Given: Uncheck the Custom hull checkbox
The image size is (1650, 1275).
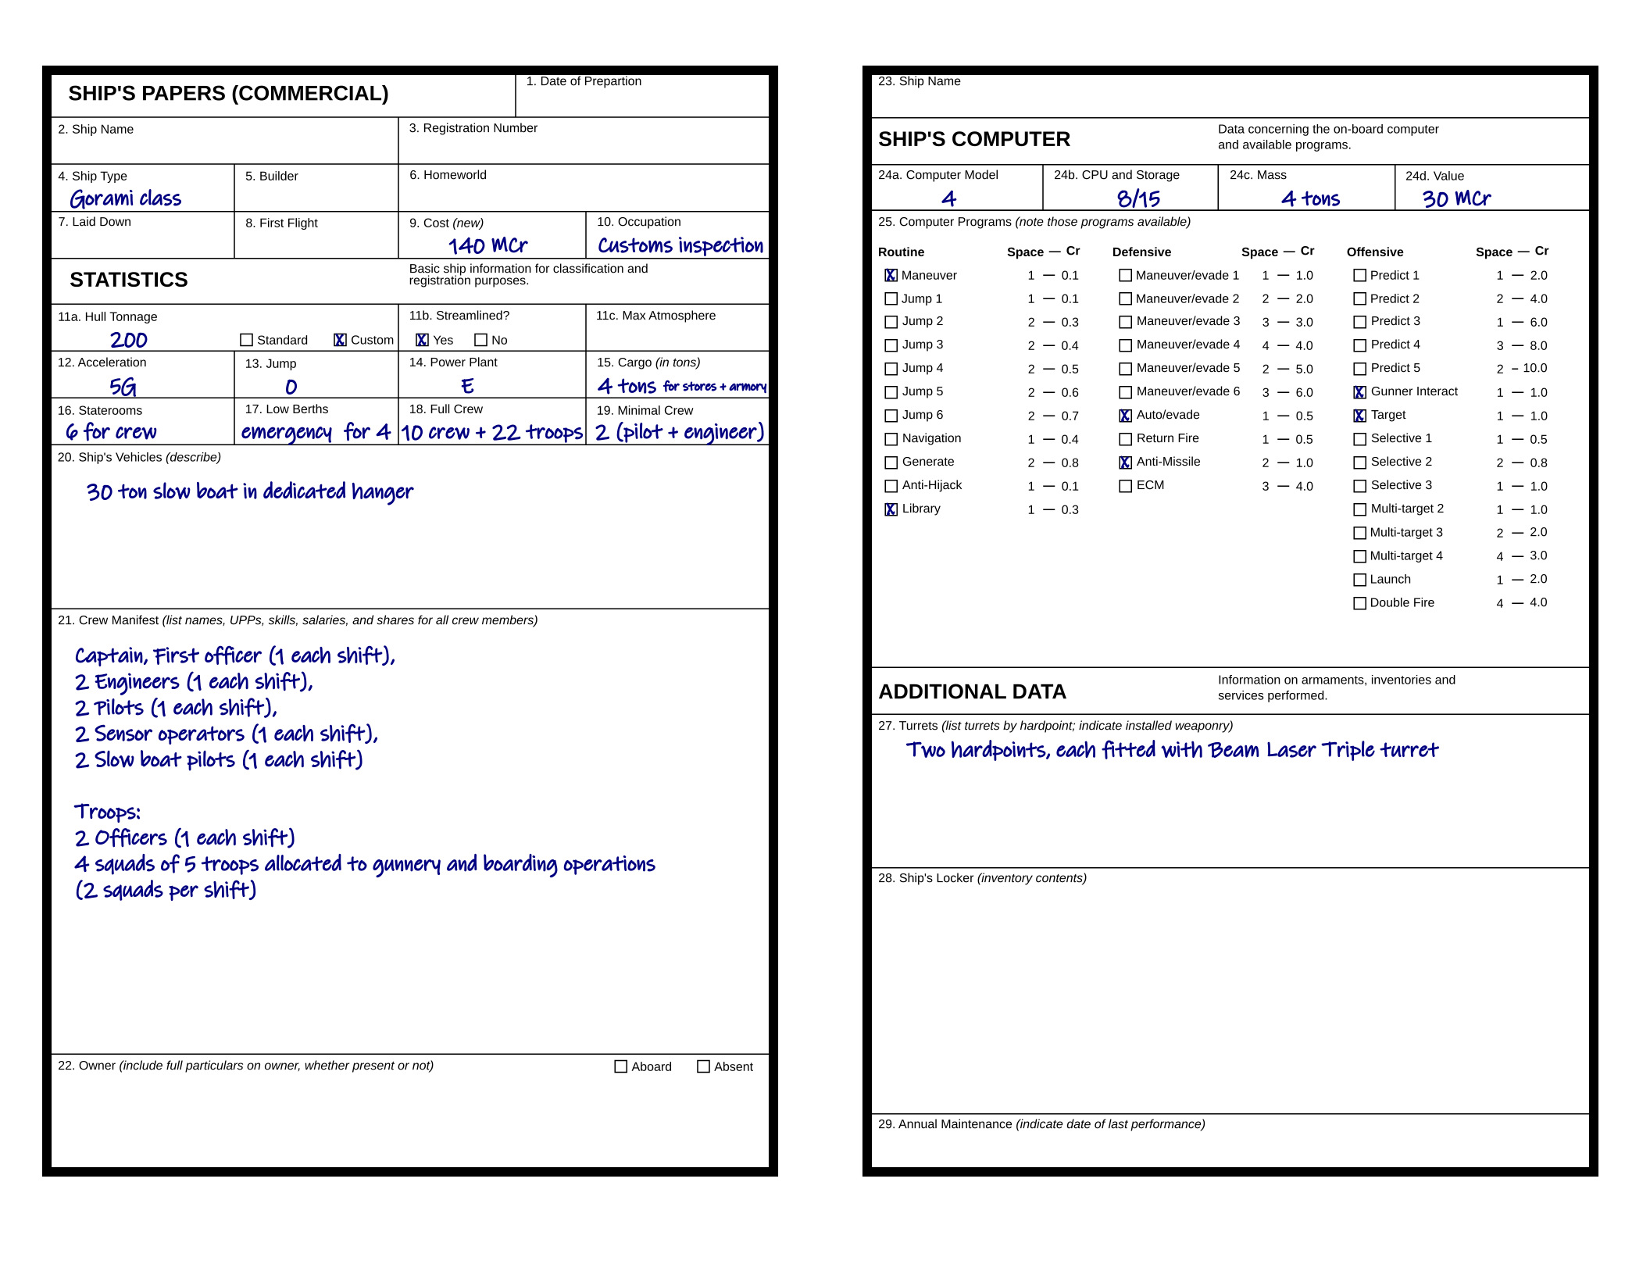Looking at the screenshot, I should [x=340, y=340].
